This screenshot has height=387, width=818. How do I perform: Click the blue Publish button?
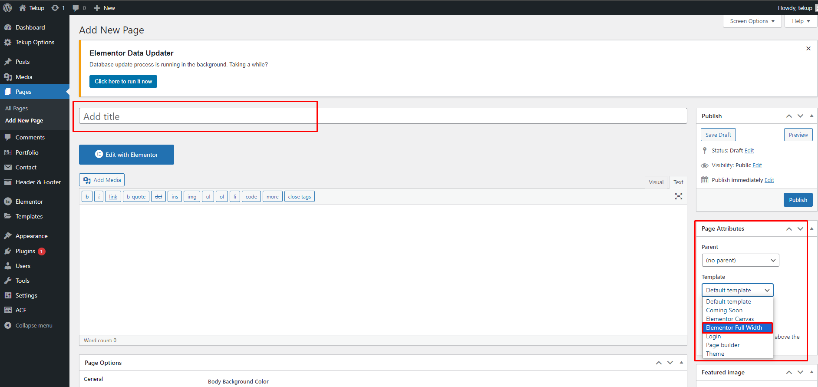(x=798, y=200)
